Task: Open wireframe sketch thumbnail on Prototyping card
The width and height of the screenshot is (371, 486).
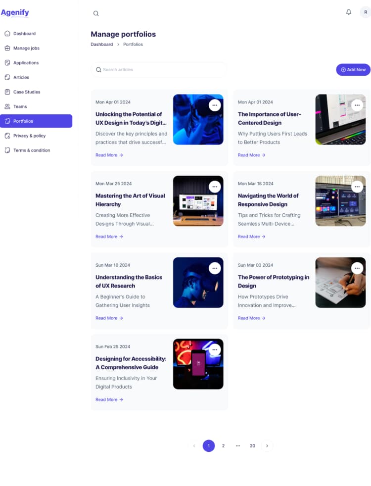Action: pyautogui.click(x=340, y=283)
